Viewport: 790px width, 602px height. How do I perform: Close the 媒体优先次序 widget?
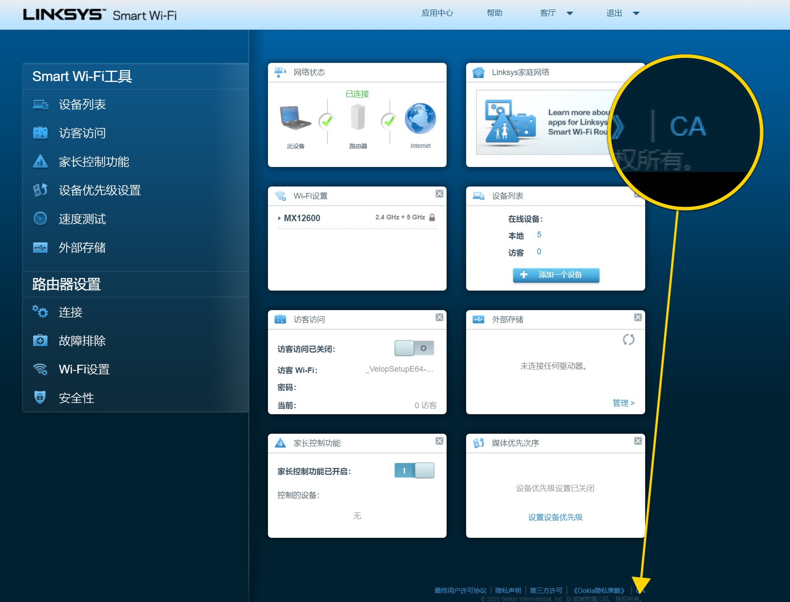tap(638, 441)
